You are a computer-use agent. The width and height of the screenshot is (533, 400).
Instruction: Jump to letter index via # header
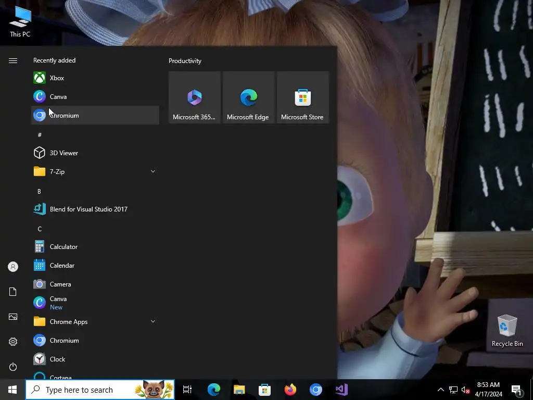[x=40, y=135]
